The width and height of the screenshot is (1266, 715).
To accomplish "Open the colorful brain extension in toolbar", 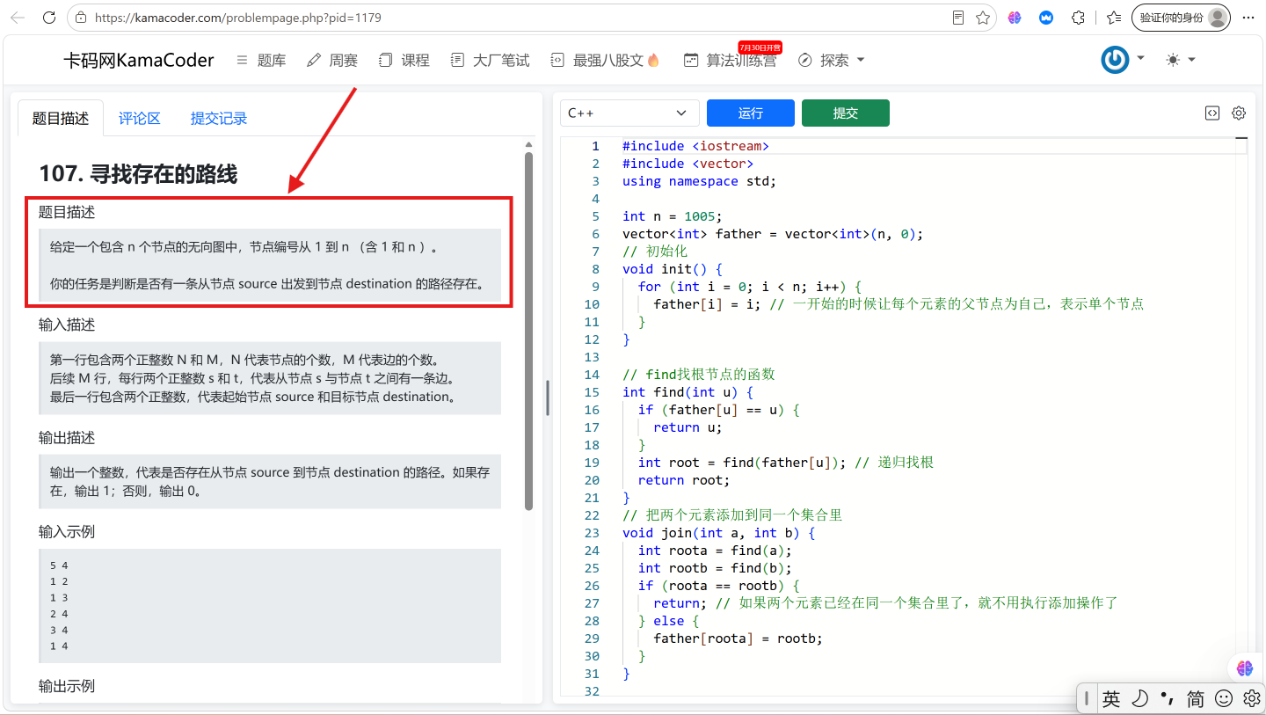I will pyautogui.click(x=1015, y=18).
